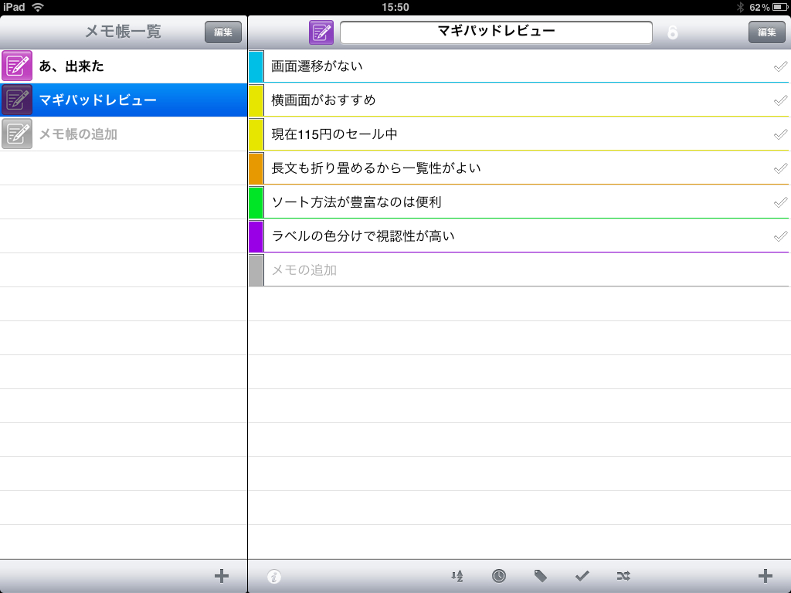This screenshot has width=791, height=593.
Task: Toggle checkmark for 横画面がおすすめ
Action: (780, 100)
